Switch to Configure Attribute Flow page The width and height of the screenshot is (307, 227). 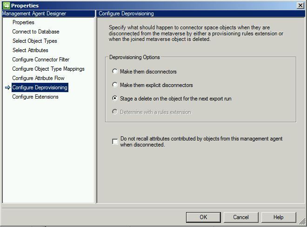38,78
